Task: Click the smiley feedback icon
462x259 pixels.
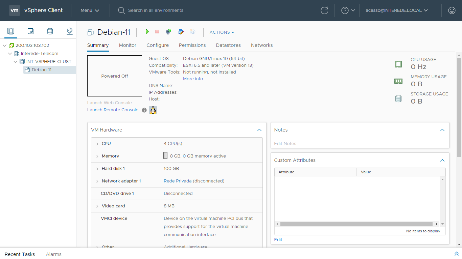Action: pyautogui.click(x=452, y=10)
